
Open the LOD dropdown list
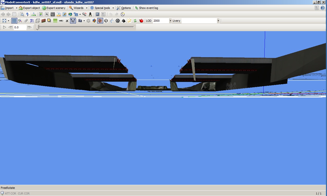point(170,21)
